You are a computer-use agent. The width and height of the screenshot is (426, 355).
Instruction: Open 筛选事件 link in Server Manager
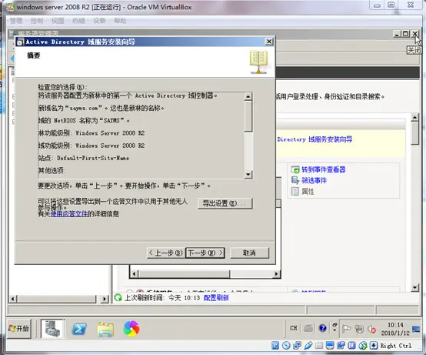pos(314,181)
